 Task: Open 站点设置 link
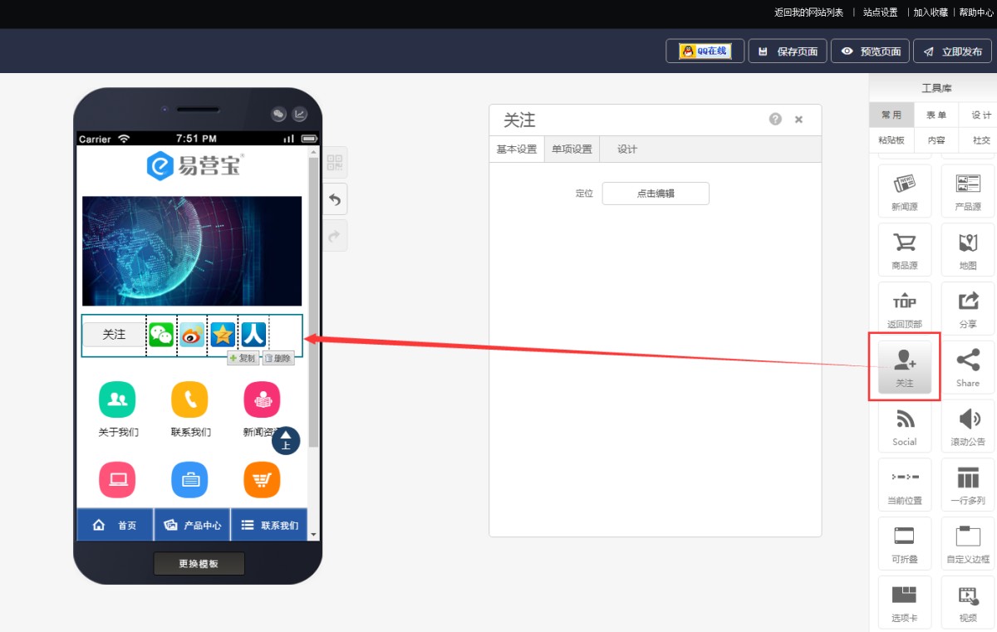(x=880, y=12)
